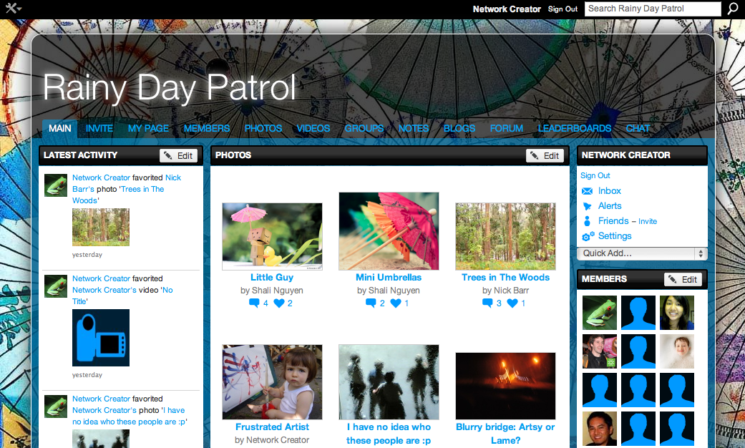Click comment icon under Mini Umbrellas
The image size is (745, 448).
(371, 303)
